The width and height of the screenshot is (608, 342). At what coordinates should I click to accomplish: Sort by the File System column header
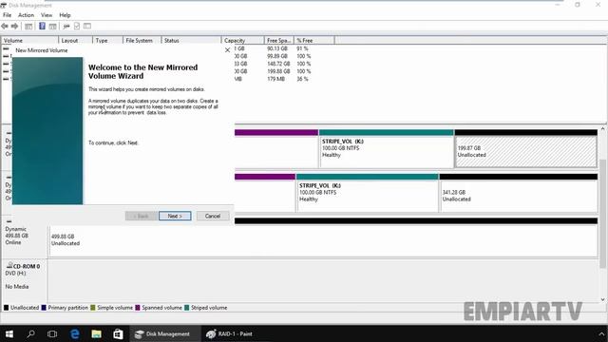(142, 40)
